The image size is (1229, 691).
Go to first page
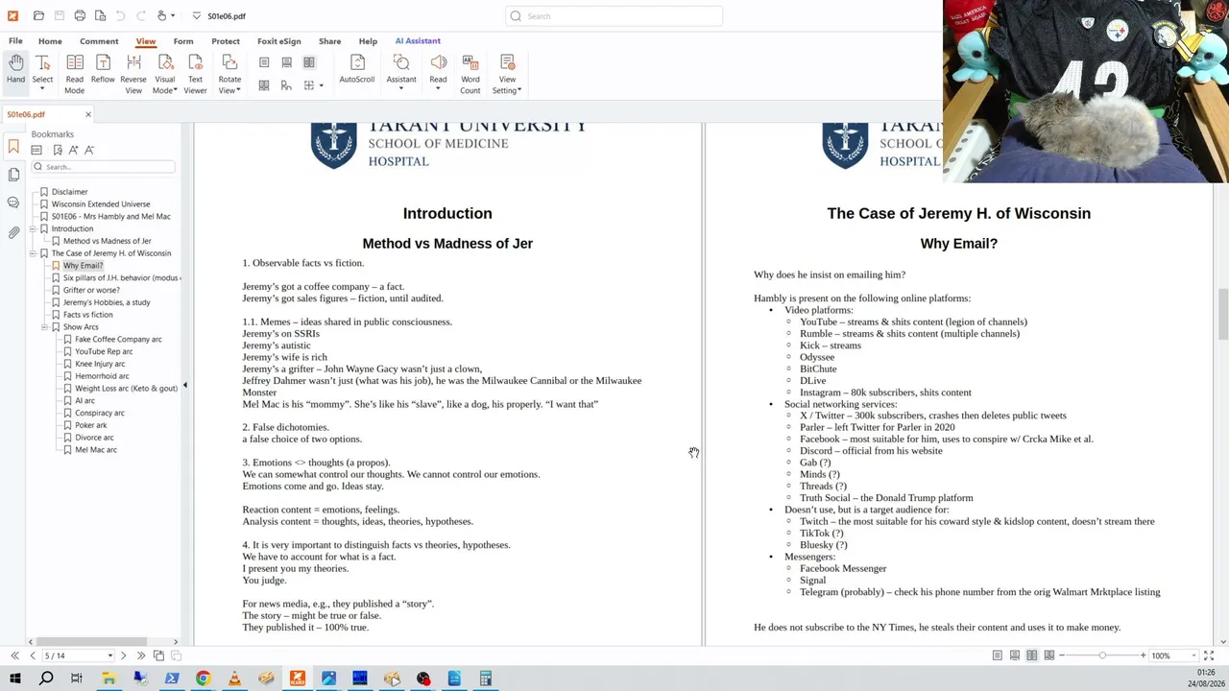(14, 655)
